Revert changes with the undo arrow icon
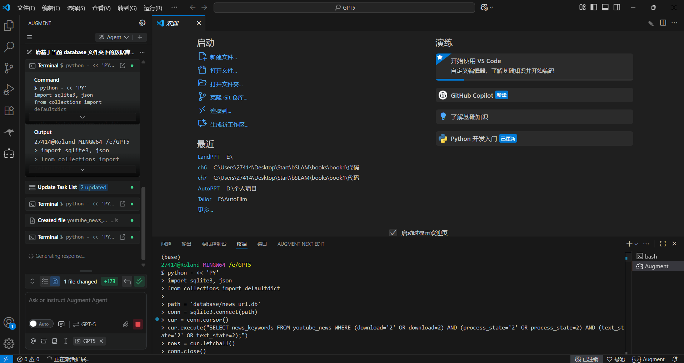The width and height of the screenshot is (684, 363). click(127, 281)
